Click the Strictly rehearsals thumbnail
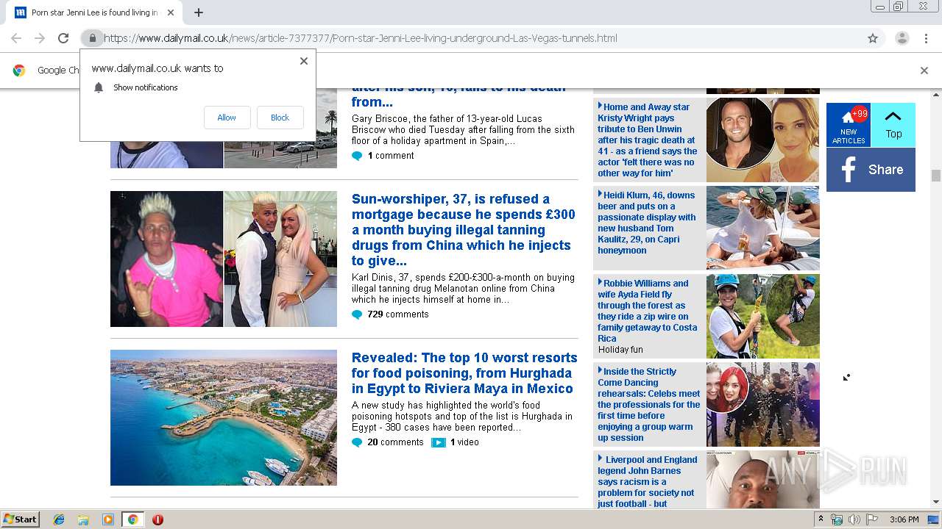942x529 pixels. coord(762,404)
